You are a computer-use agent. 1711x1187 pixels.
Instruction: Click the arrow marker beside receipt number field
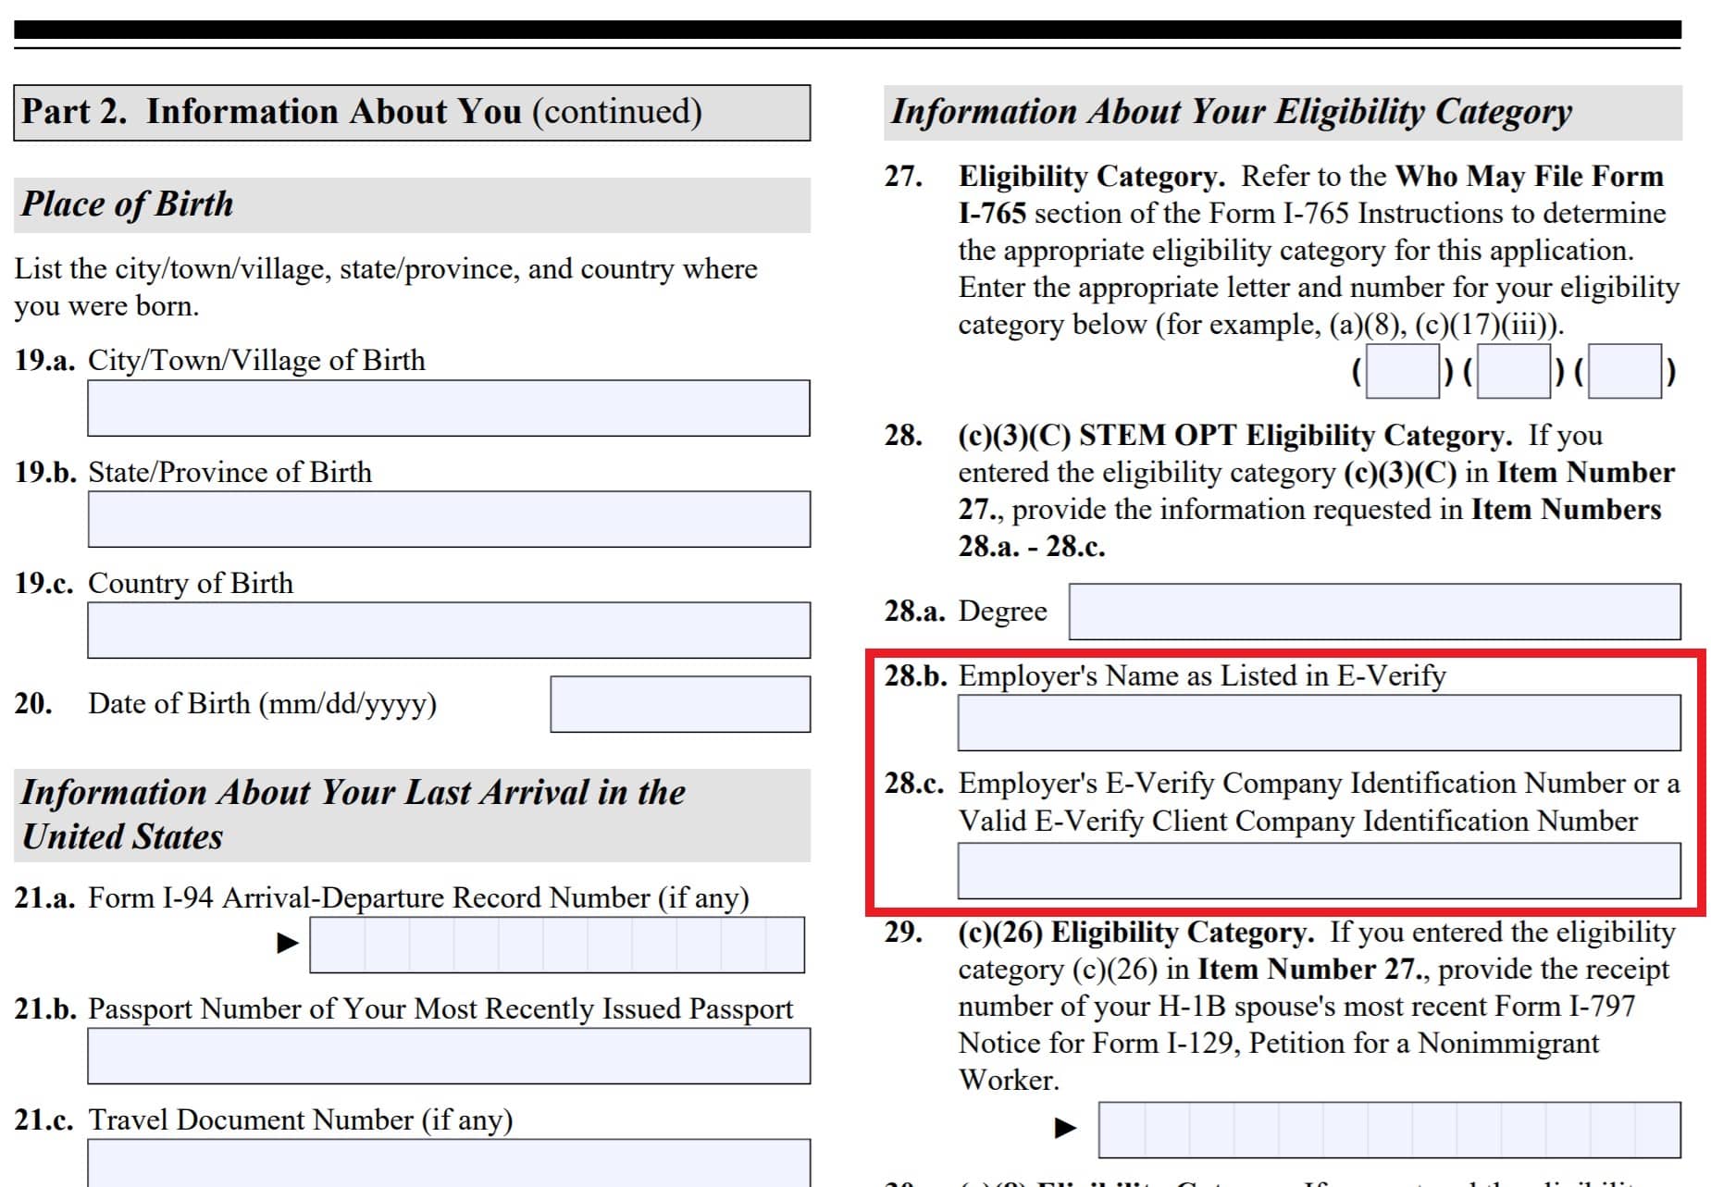pyautogui.click(x=1066, y=1128)
